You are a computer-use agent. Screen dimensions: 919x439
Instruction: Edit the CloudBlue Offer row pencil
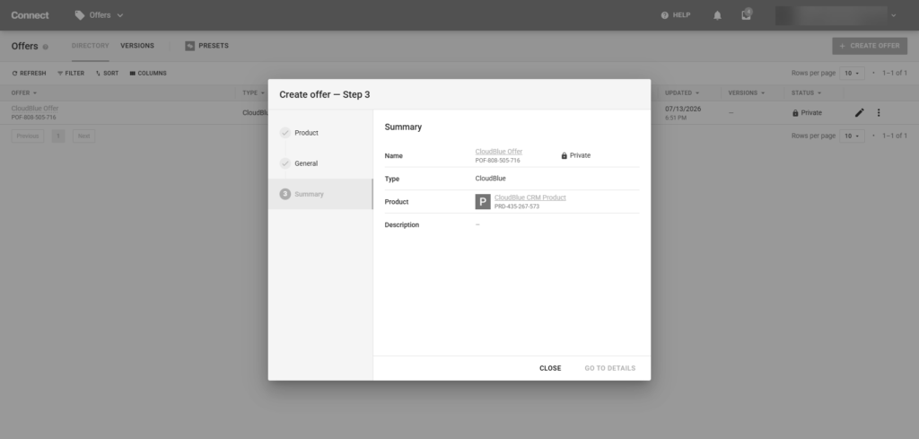(859, 112)
